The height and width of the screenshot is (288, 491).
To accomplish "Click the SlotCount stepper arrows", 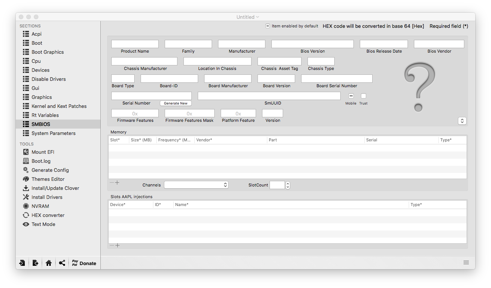I will (288, 185).
